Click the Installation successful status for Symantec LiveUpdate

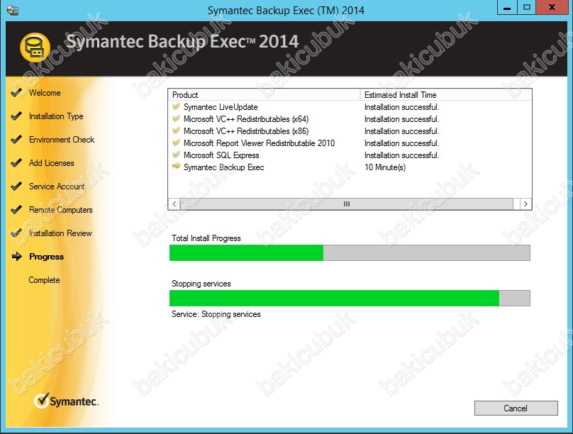coord(402,107)
